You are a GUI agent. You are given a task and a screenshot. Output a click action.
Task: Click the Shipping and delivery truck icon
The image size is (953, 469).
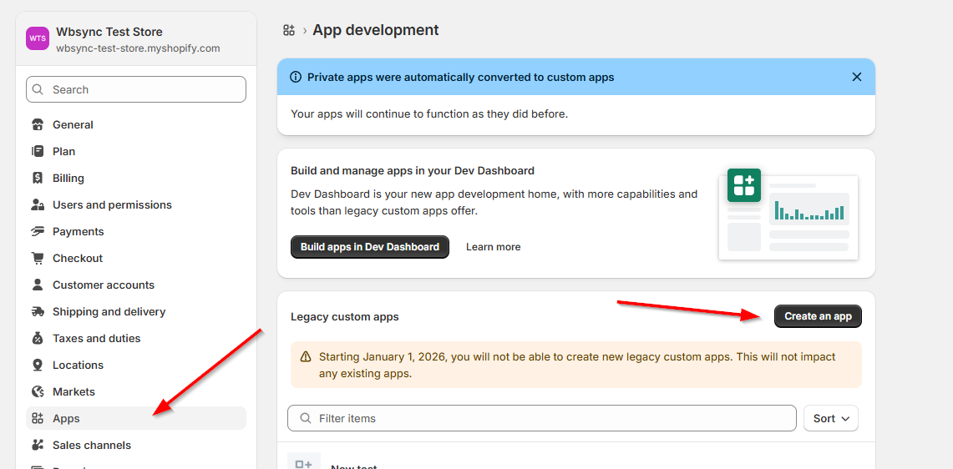38,312
